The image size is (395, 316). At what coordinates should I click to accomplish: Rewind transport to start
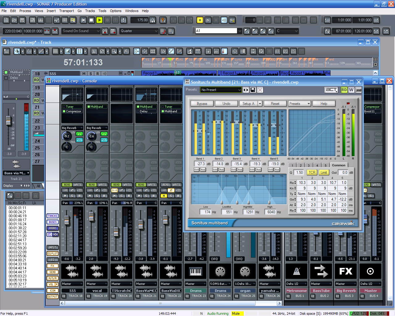pos(83,20)
